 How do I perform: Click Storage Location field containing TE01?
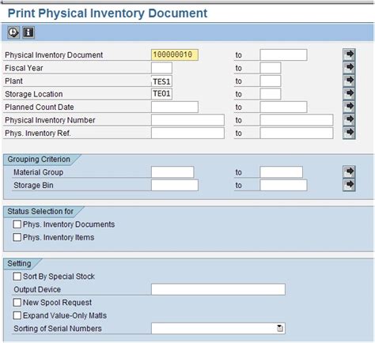tap(161, 94)
